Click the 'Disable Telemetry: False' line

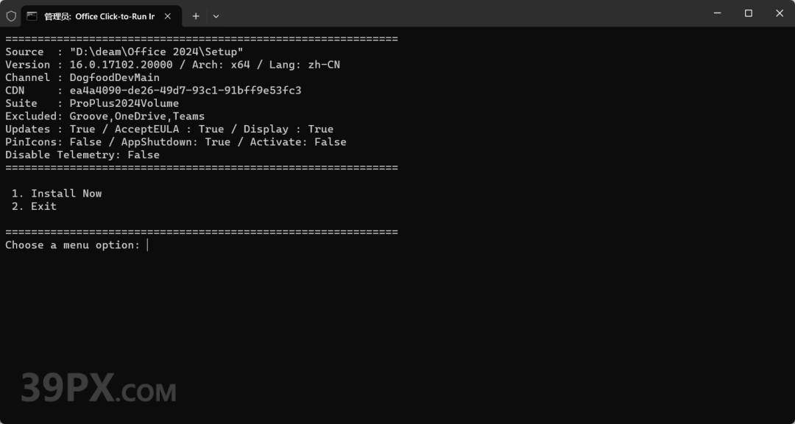coord(82,155)
